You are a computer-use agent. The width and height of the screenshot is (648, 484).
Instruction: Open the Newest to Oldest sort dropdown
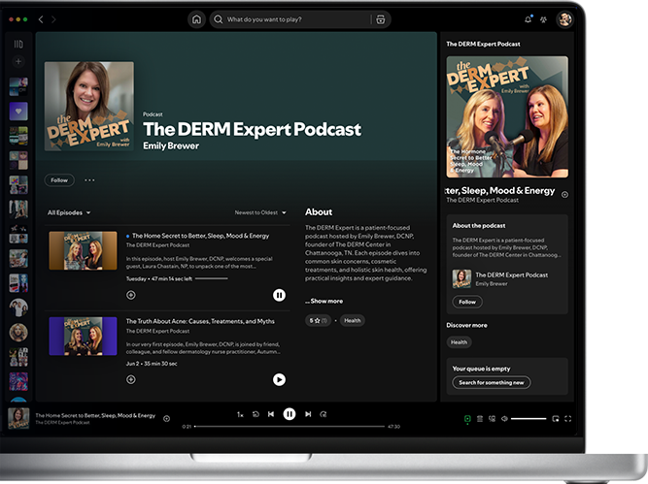(x=260, y=212)
